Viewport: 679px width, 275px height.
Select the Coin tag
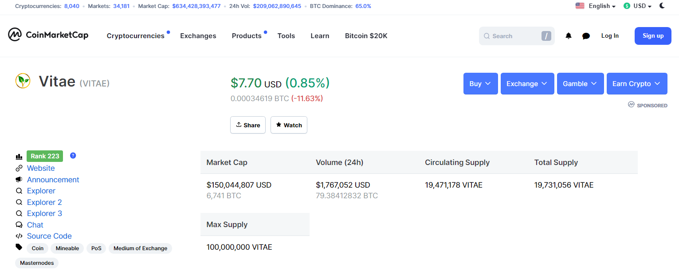[x=38, y=248]
